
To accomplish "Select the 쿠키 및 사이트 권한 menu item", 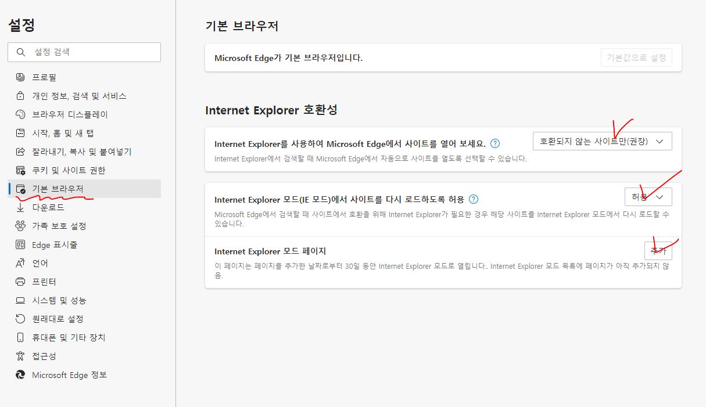I will pyautogui.click(x=84, y=170).
